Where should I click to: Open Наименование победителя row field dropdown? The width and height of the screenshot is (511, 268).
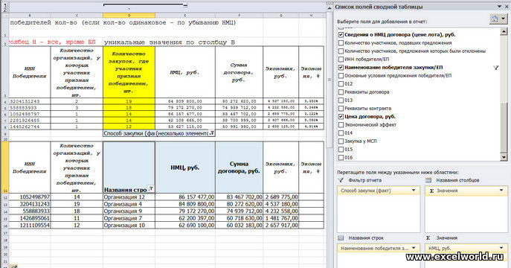(414, 248)
